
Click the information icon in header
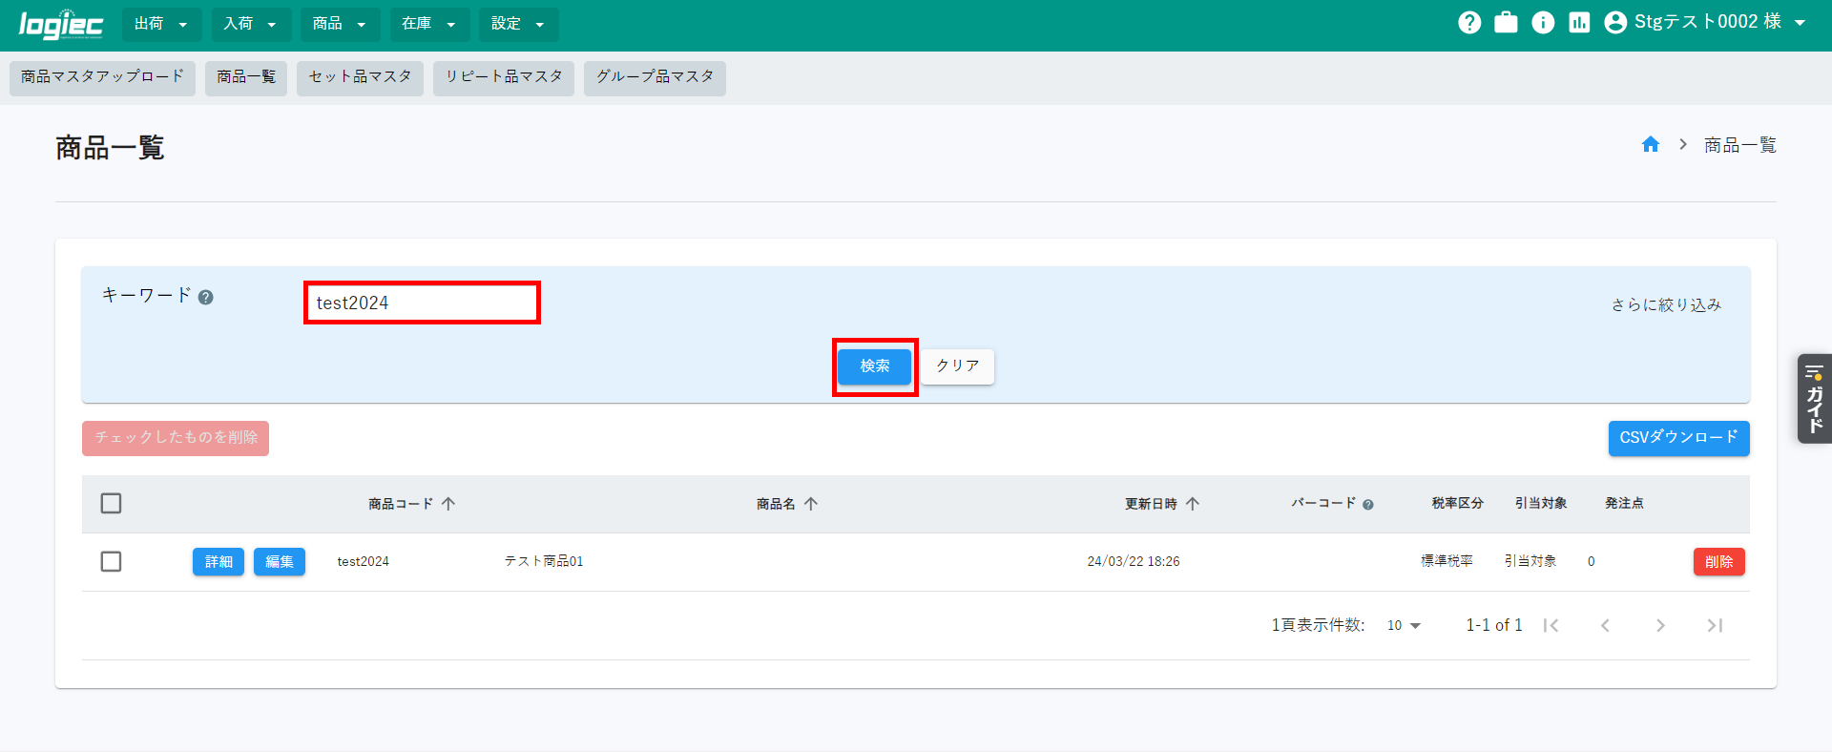[x=1543, y=22]
